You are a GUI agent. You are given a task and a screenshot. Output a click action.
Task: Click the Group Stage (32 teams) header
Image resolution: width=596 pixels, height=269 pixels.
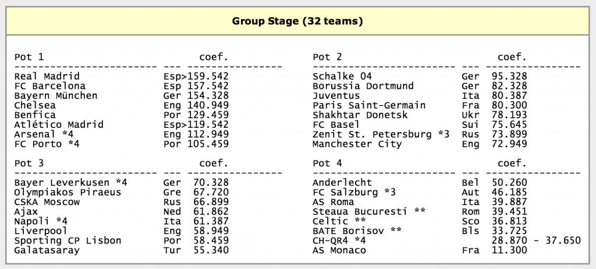click(297, 21)
